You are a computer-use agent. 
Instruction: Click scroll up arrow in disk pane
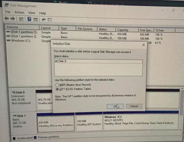point(182,89)
